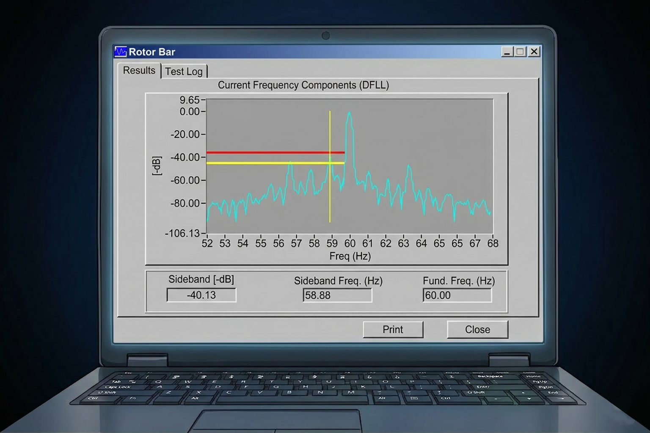
Task: Close the window using the title bar X
Action: [534, 52]
